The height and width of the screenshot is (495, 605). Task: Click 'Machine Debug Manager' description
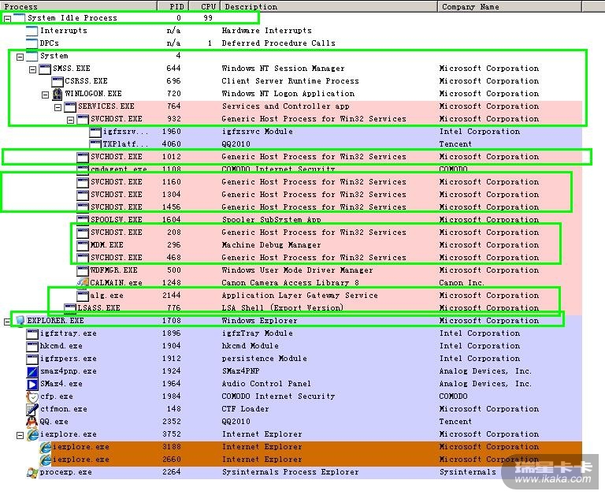pos(271,245)
